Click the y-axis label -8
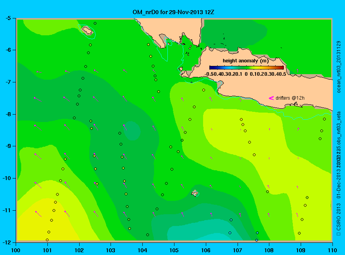 8,114
